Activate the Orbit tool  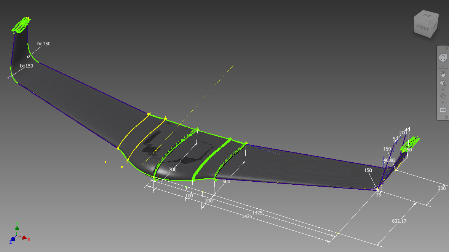(x=443, y=96)
